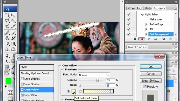Select the Magic Wand tool
Screen dimensions: 180x101
coord(13,21)
